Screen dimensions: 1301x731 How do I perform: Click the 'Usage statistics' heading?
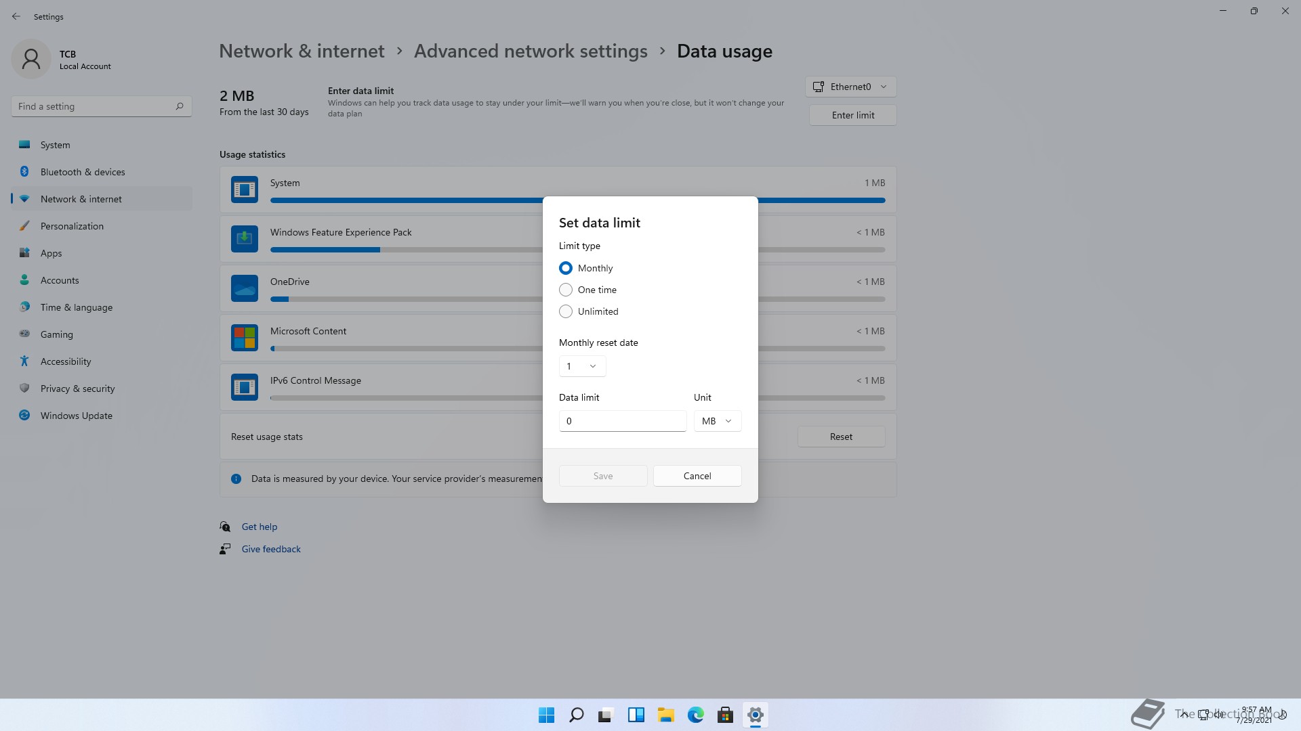pos(252,154)
